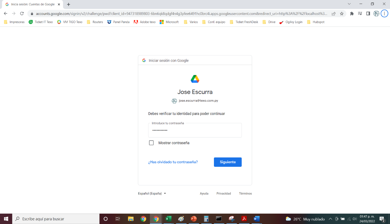Open the Ticket IT Texo bookmark

coord(41,22)
